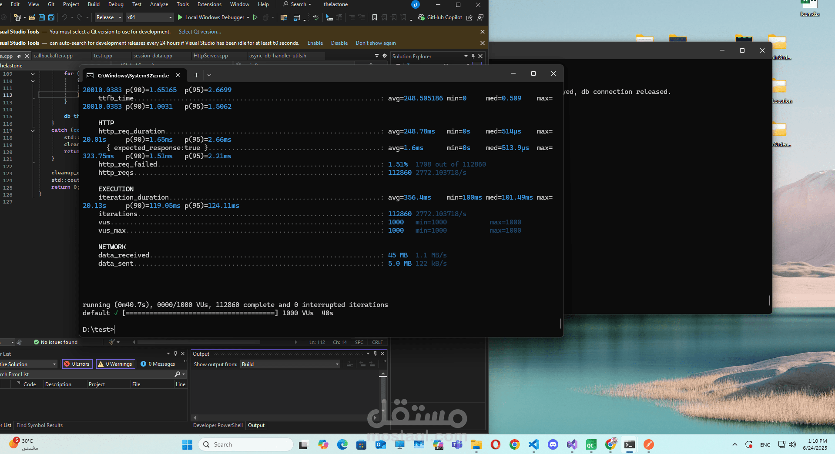
Task: Click the Select Qt version link
Action: 200,32
